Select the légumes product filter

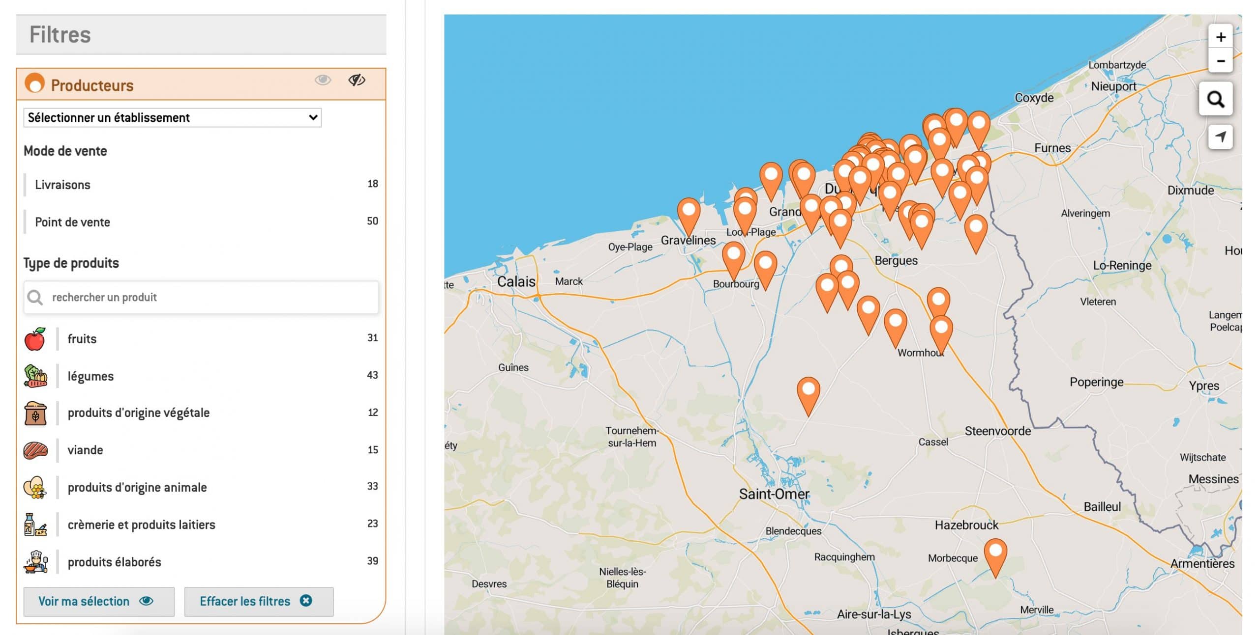pyautogui.click(x=90, y=376)
